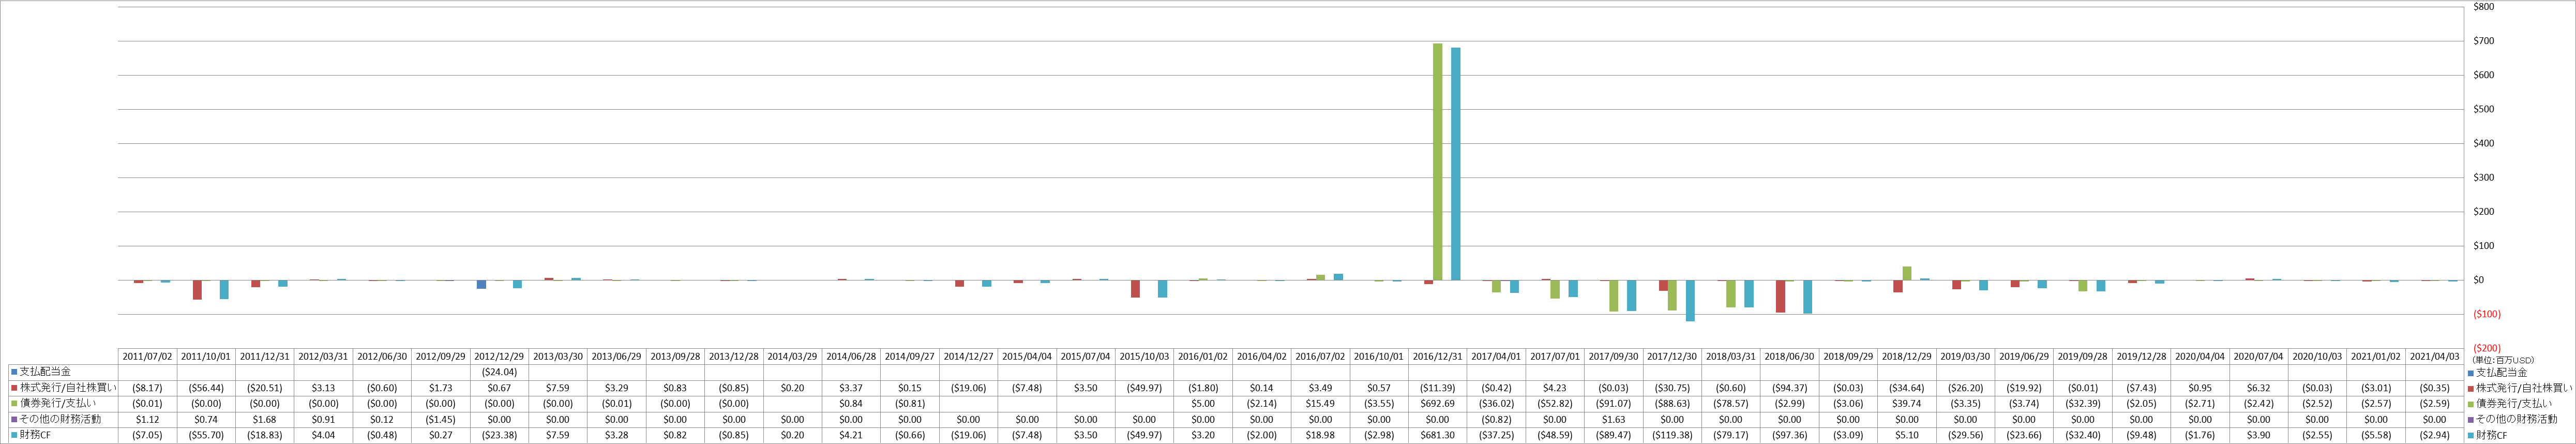Click the $681.30 cell
Screen dimensions: 2576x444
coord(1437,436)
